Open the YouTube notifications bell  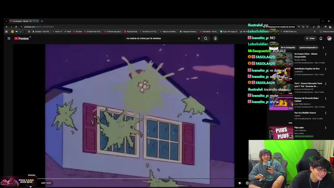coord(321,38)
